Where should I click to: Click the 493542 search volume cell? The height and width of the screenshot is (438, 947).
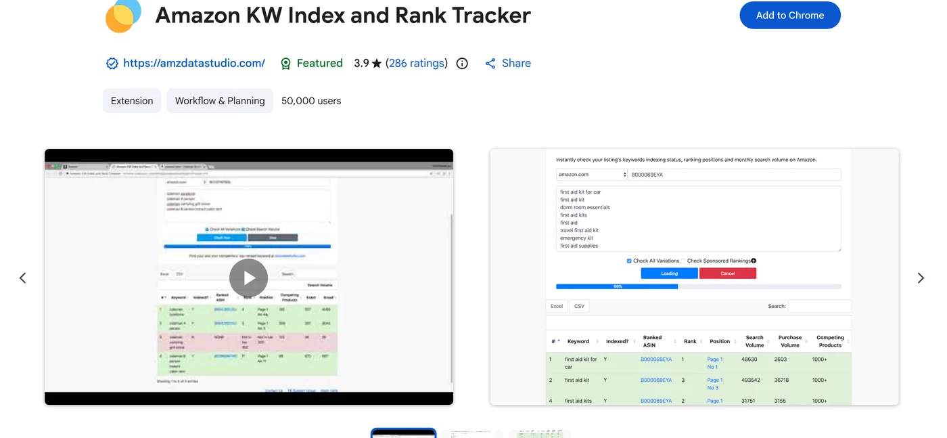(751, 380)
